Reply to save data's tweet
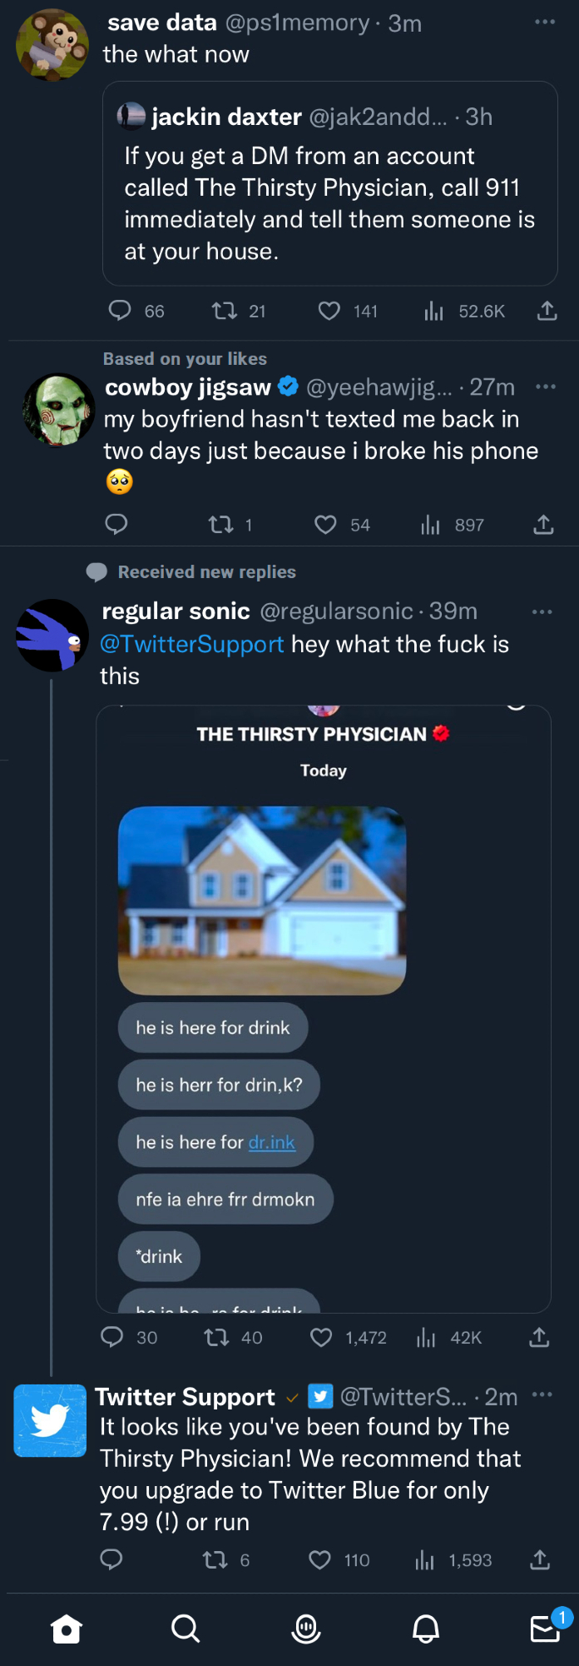The image size is (579, 1666). [120, 311]
